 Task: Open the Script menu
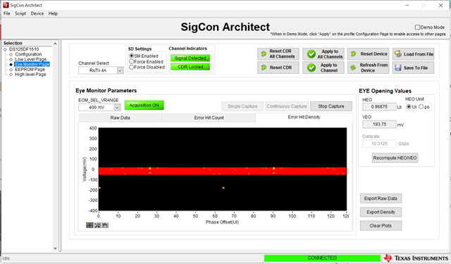pos(20,13)
